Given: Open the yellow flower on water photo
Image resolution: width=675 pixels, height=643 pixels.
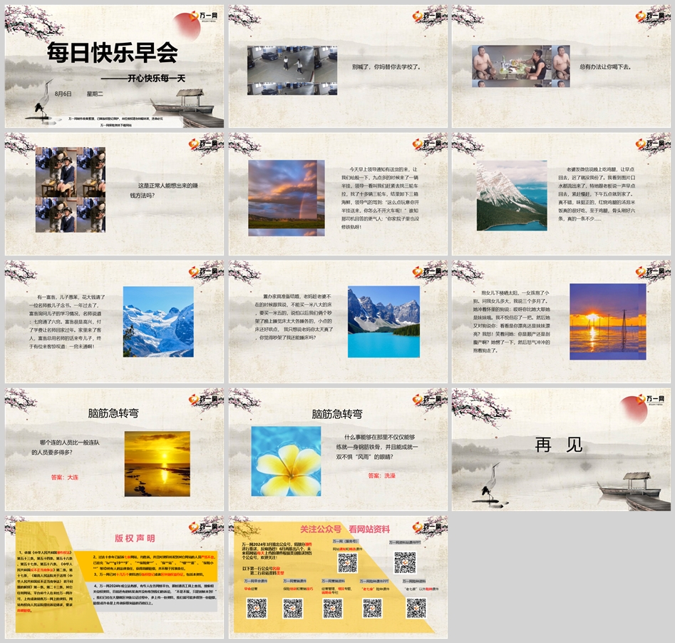Looking at the screenshot, I should click(x=286, y=462).
